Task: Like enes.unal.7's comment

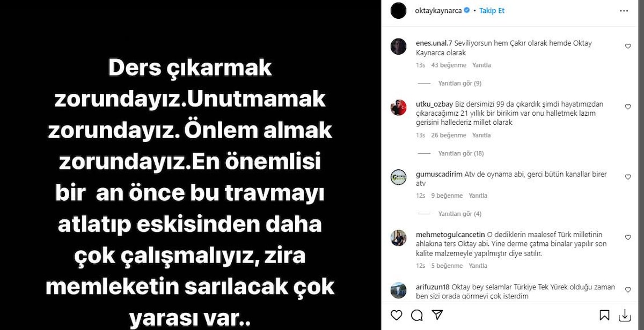Action: (x=628, y=47)
